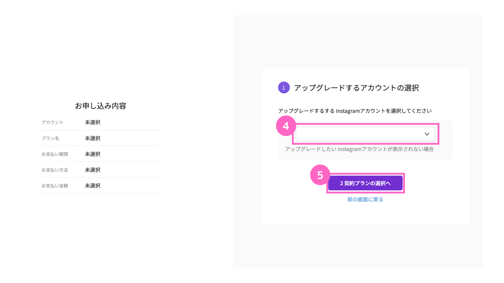Viewport: 504px width, 283px height.
Task: Click the お申し込み内容 summary heading
Action: (101, 106)
